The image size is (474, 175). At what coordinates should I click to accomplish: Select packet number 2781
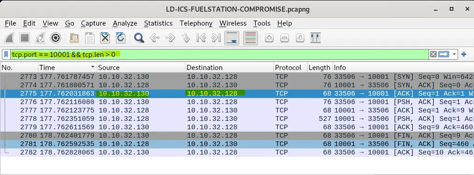(x=237, y=144)
